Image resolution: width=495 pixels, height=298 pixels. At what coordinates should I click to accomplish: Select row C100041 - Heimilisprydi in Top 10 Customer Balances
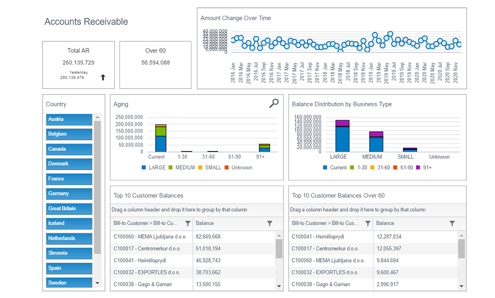tap(192, 260)
